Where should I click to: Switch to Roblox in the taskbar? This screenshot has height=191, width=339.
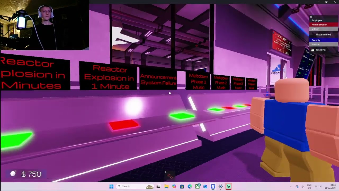point(213,186)
